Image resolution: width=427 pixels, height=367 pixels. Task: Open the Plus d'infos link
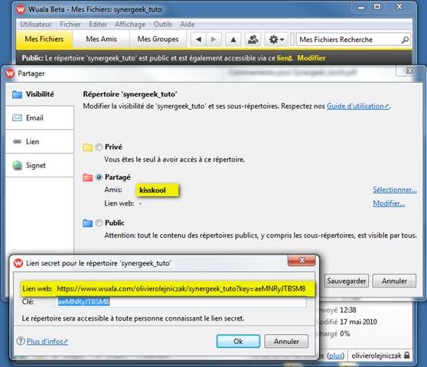(x=47, y=341)
